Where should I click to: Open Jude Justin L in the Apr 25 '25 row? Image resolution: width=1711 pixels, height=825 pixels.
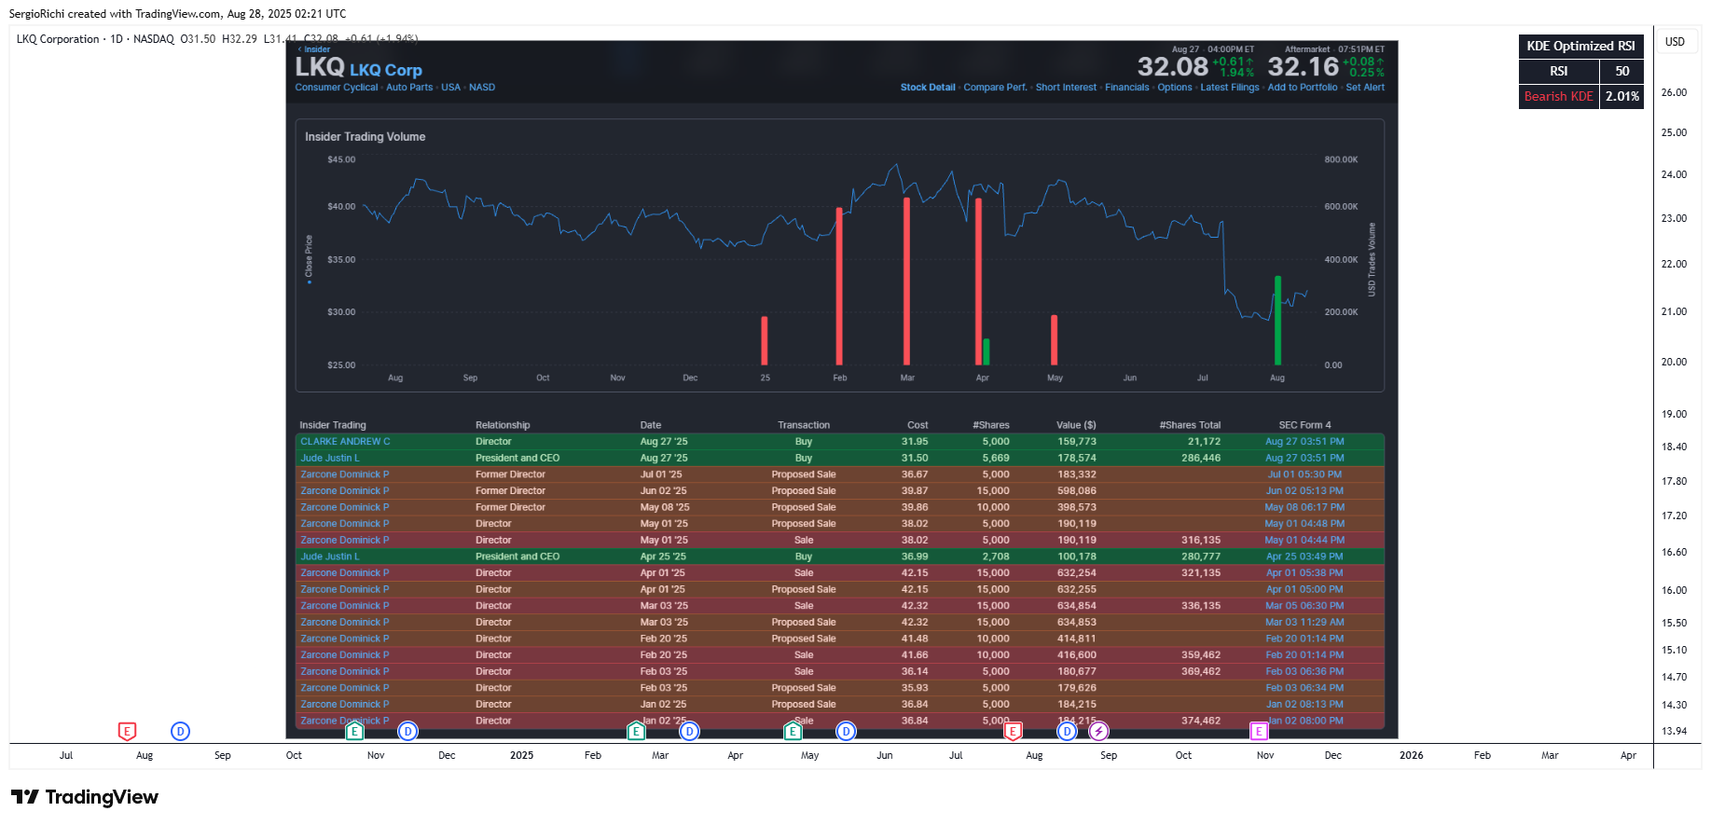330,557
